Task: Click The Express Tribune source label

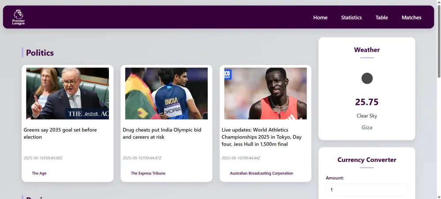Action: pyautogui.click(x=148, y=173)
